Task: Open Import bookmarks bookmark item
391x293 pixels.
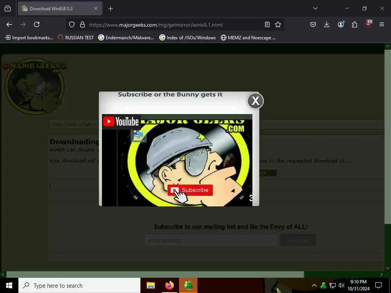Action: [x=29, y=38]
